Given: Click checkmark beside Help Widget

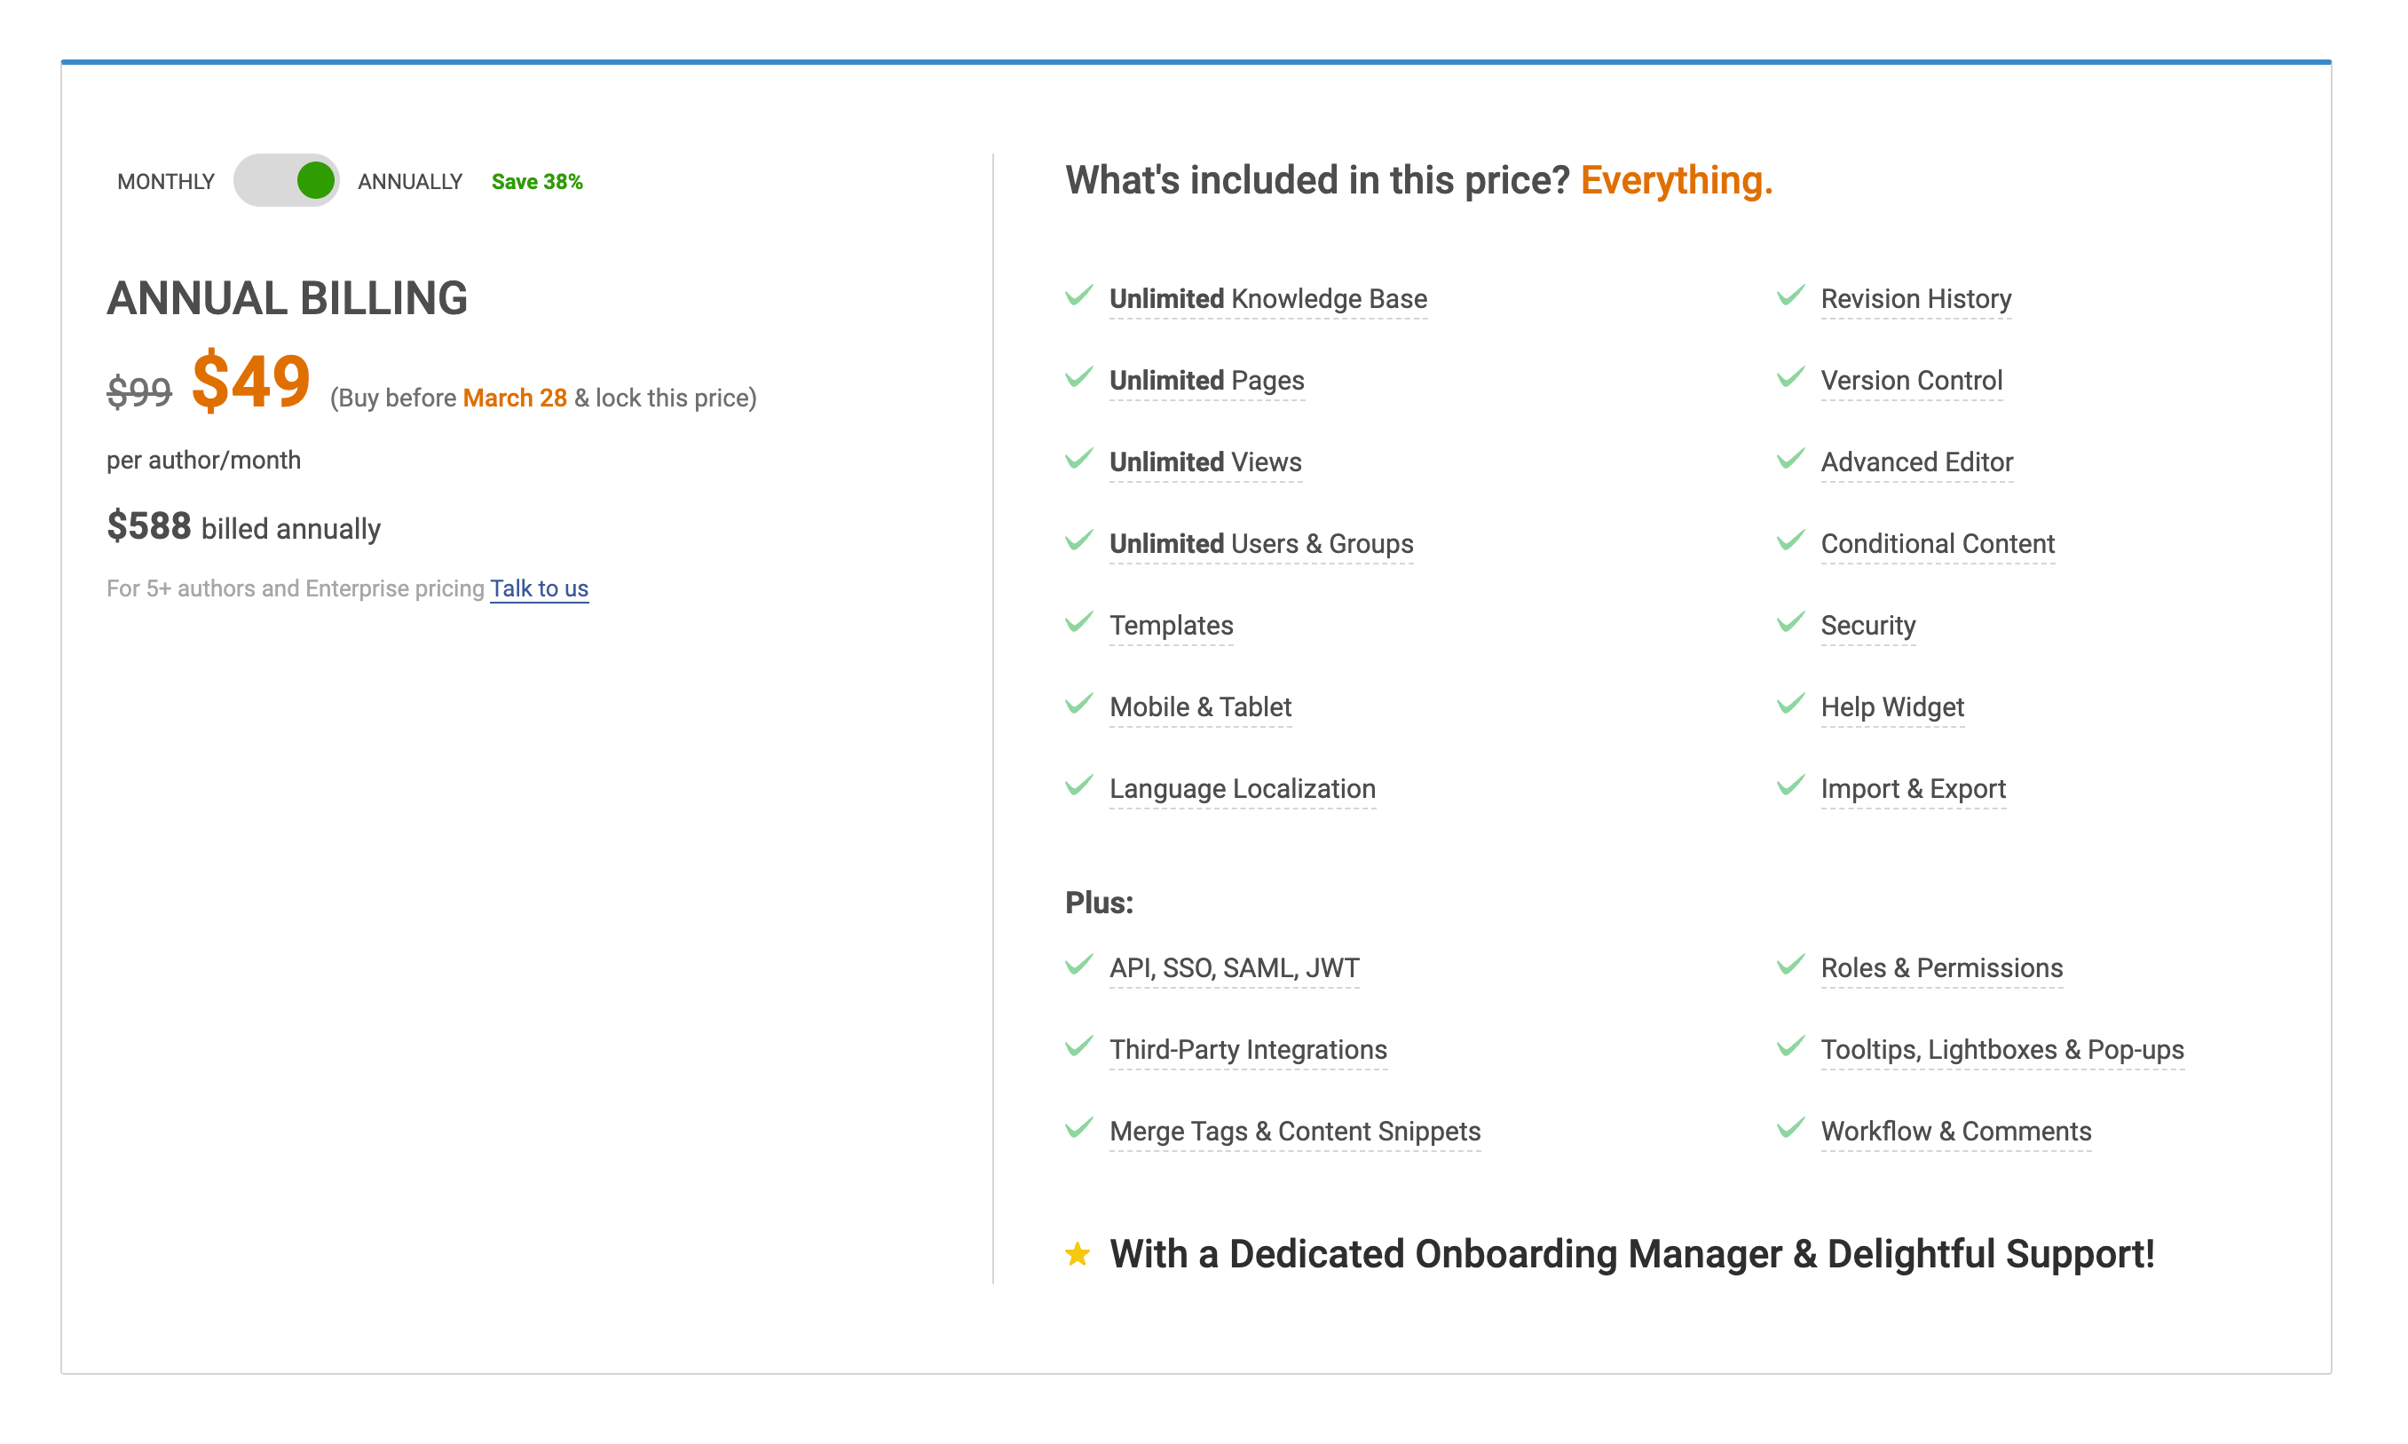Looking at the screenshot, I should tap(1791, 705).
